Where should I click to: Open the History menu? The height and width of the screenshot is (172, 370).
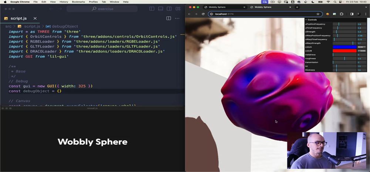pos(64,1)
